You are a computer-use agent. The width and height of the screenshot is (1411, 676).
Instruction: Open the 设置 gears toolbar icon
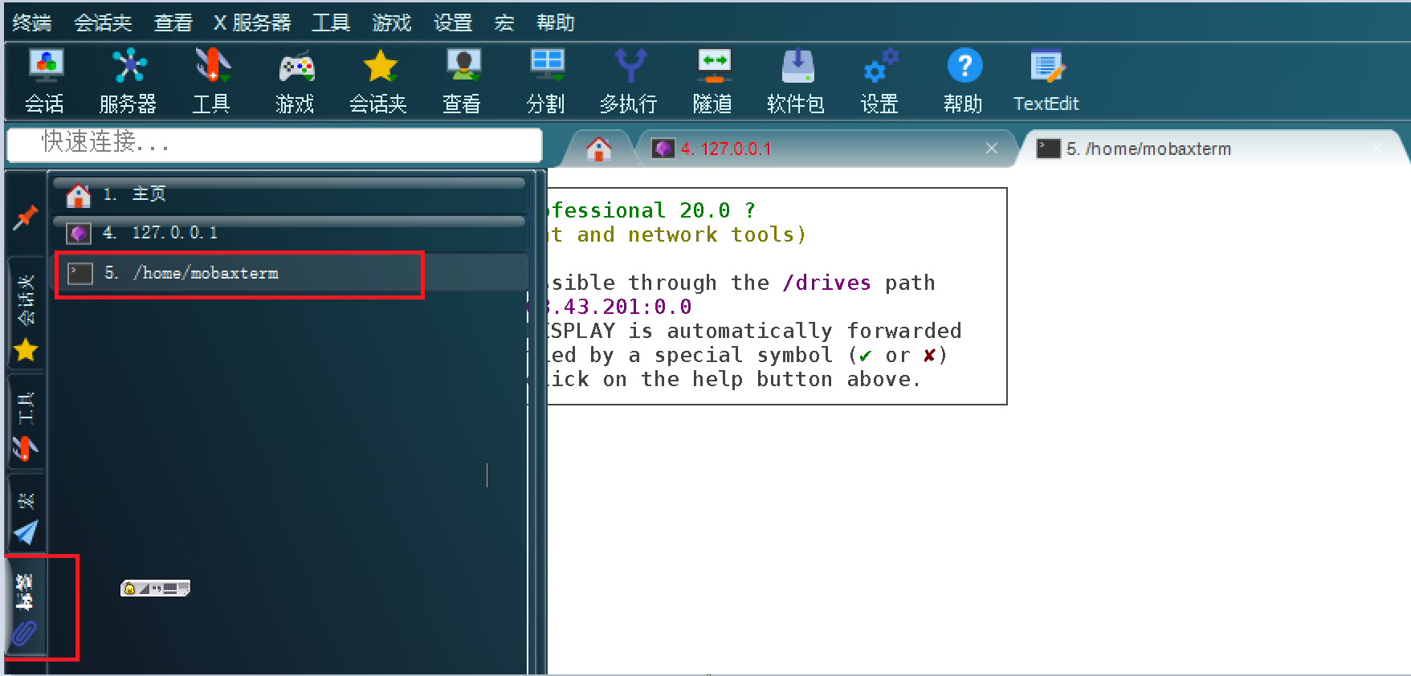click(880, 81)
